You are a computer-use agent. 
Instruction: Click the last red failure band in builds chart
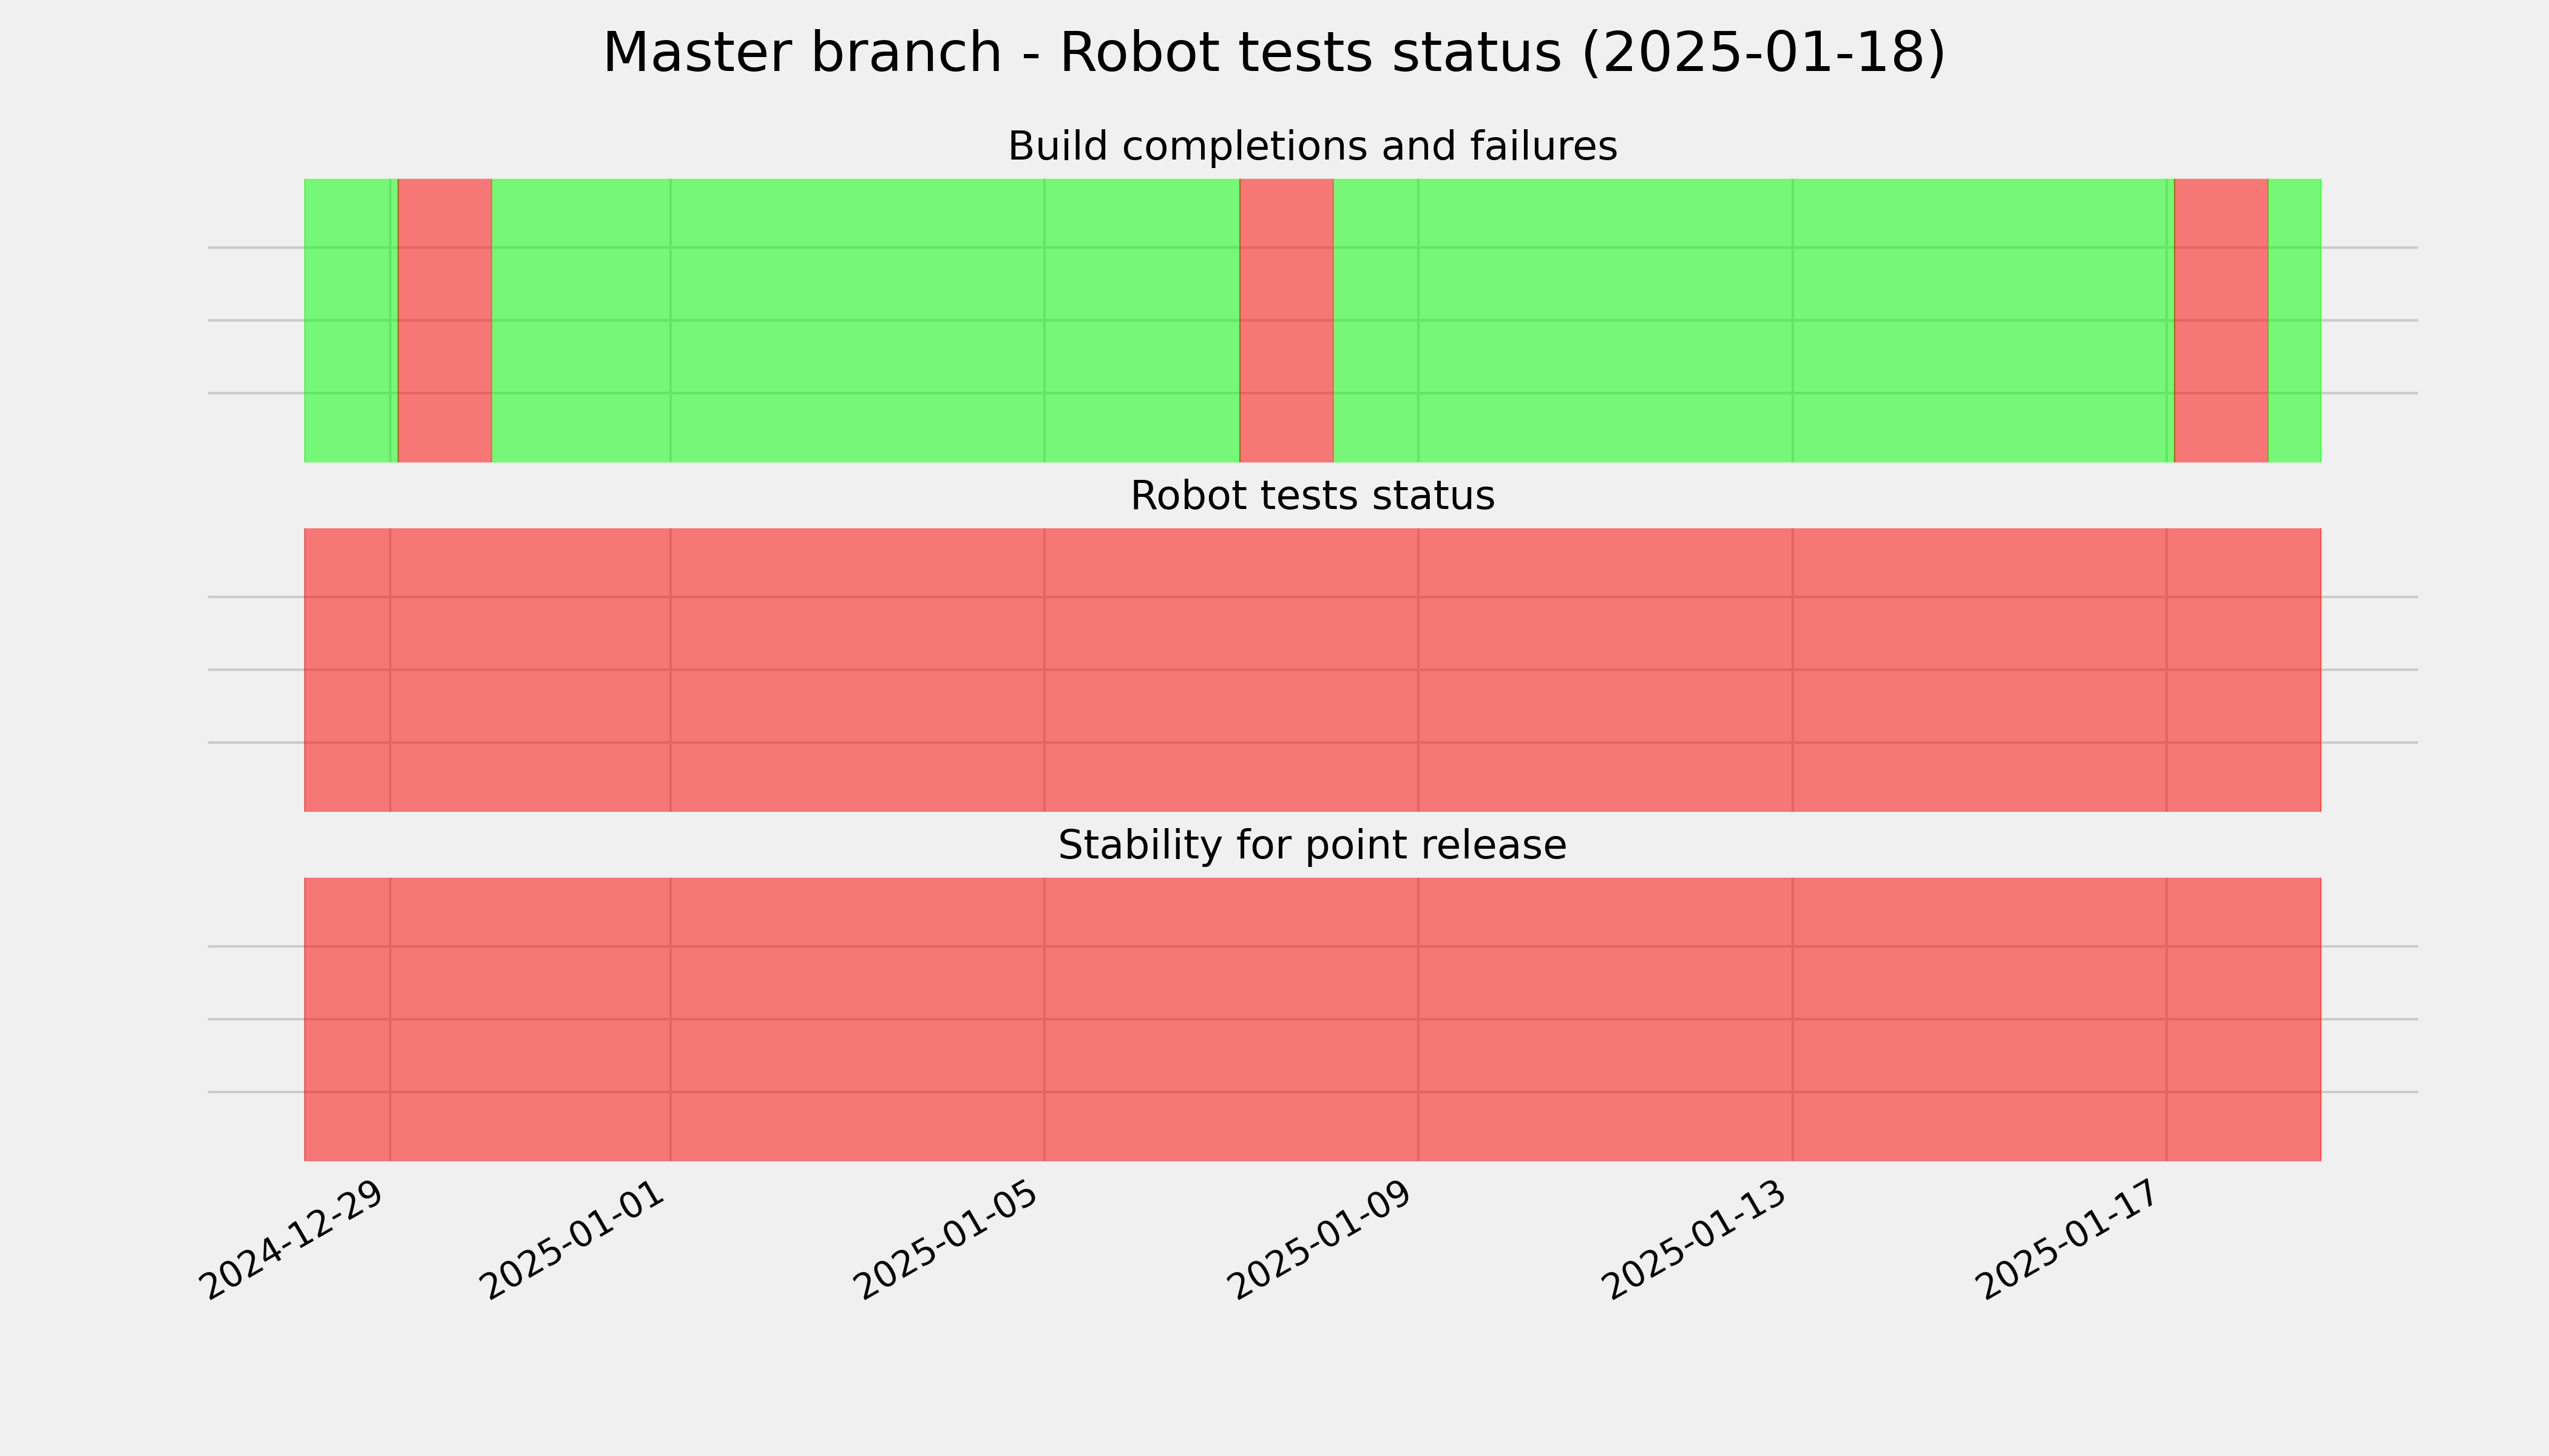(2221, 320)
